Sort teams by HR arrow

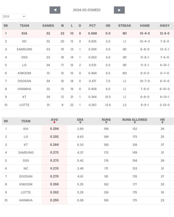tap(162, 123)
